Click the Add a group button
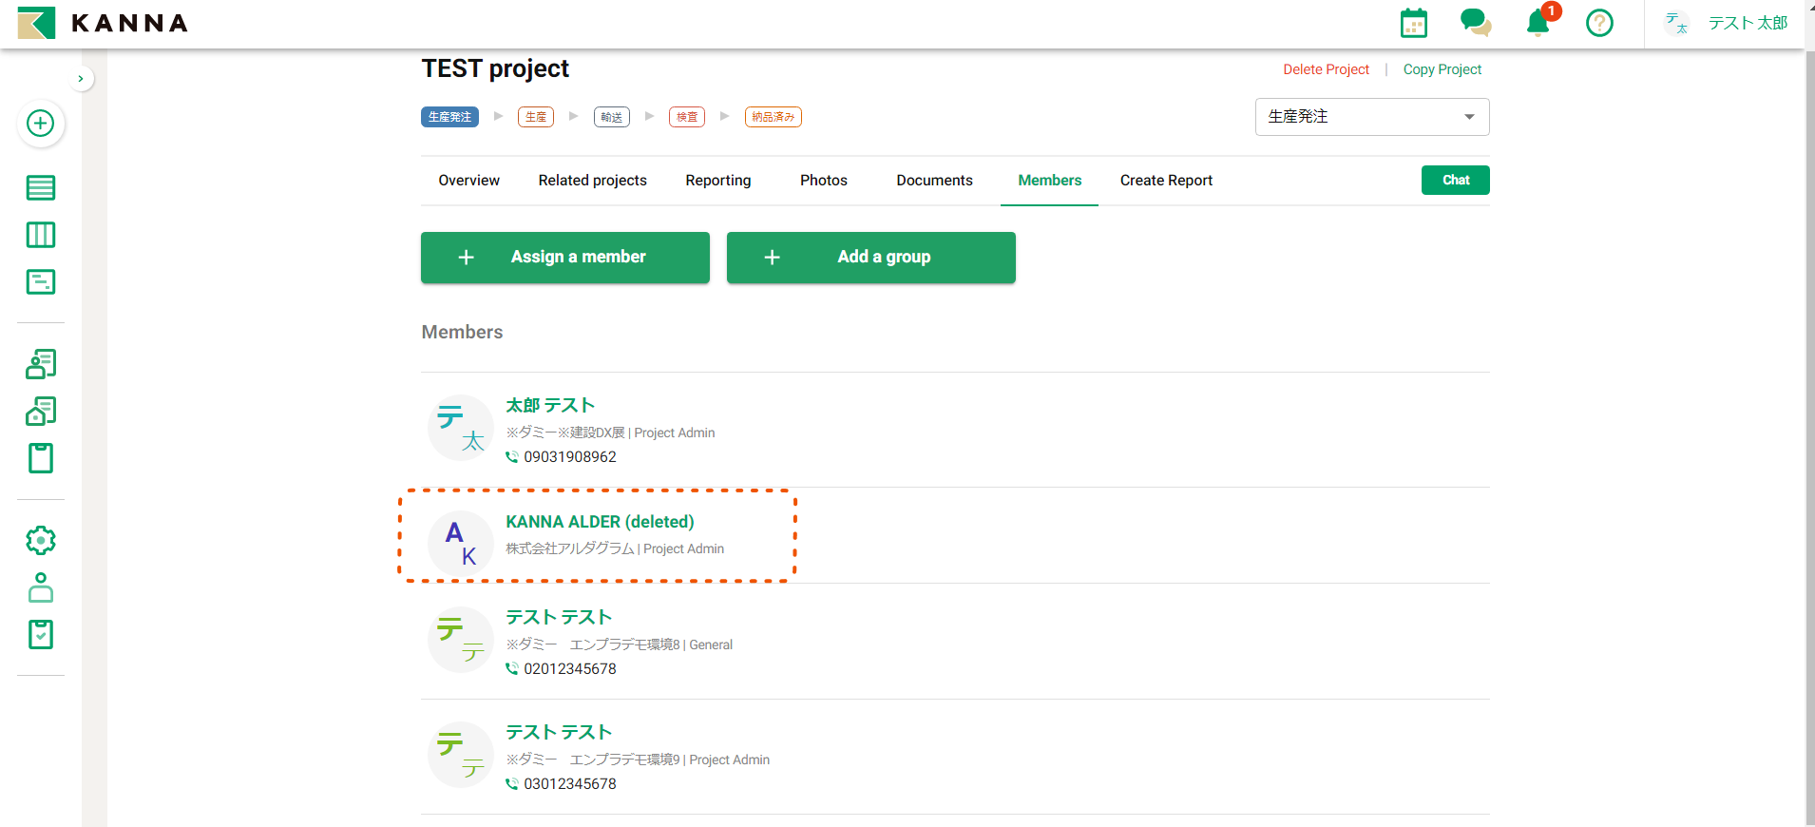Screen dimensions: 1815x827 870,258
